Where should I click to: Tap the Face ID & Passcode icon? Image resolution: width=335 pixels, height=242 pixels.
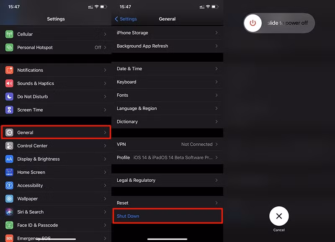coord(9,225)
